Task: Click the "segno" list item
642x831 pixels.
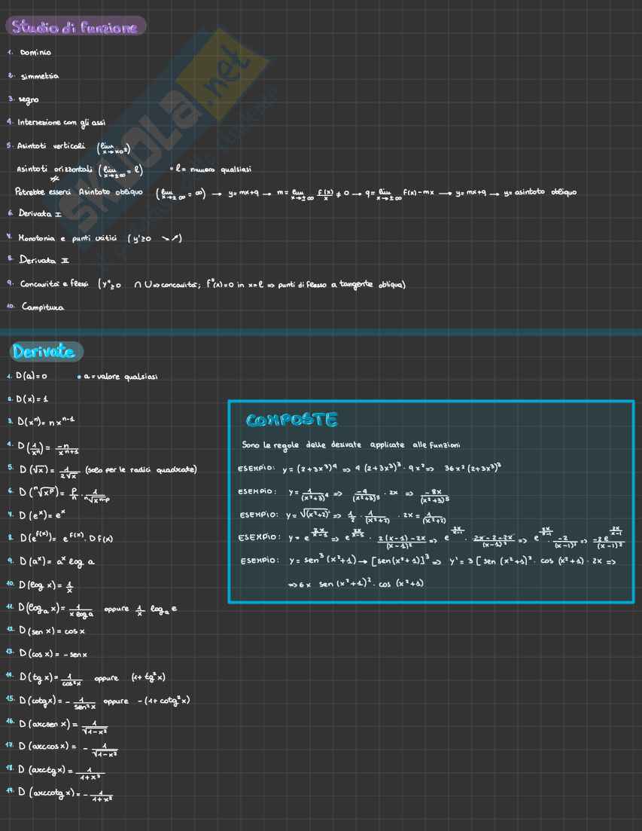Action: 29,99
